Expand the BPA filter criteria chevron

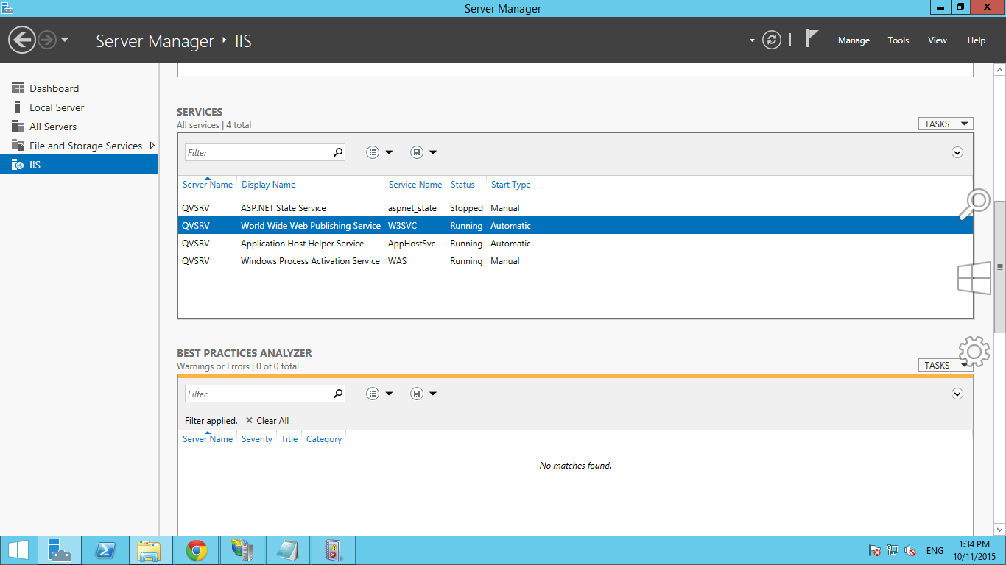click(x=957, y=394)
